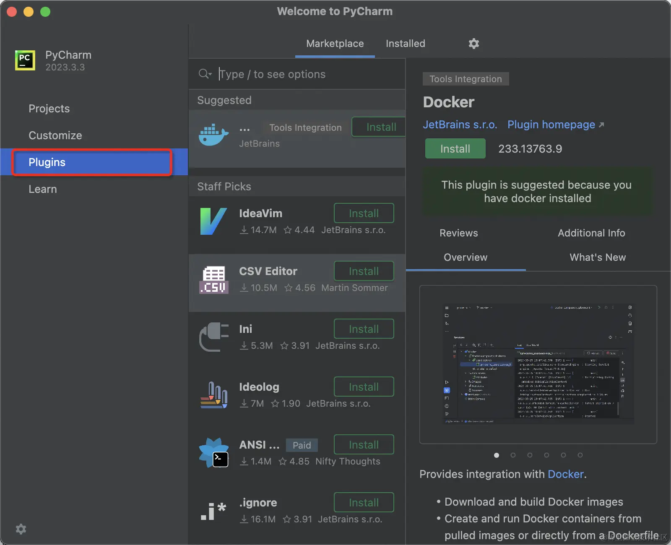
Task: Click the Tools Integration tag in details panel
Action: 466,79
